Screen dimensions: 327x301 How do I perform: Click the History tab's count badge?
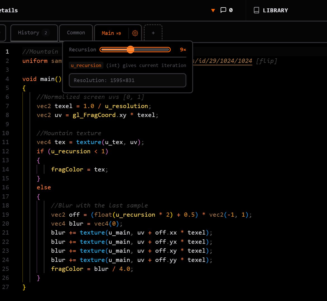(x=46, y=33)
